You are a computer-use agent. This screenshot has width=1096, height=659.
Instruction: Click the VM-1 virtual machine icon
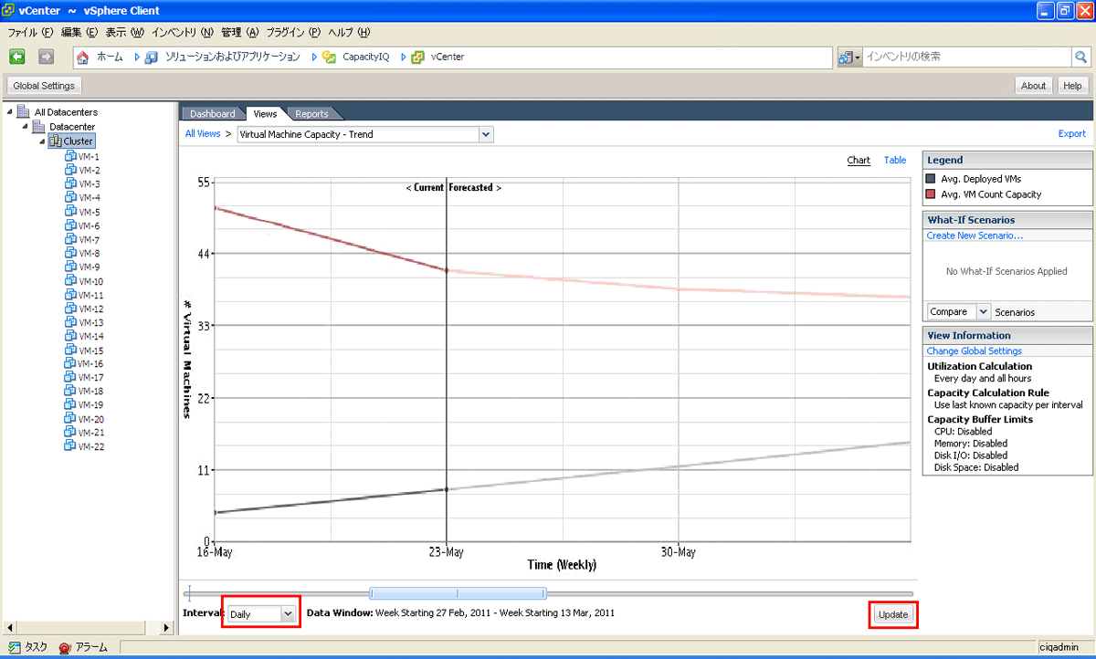tap(71, 156)
